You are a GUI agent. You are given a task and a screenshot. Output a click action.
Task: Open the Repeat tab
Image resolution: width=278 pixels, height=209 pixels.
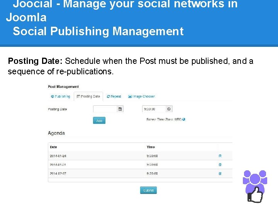(x=114, y=96)
